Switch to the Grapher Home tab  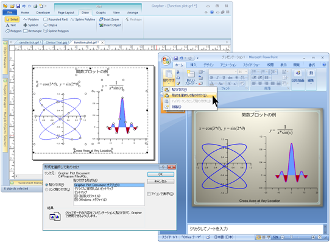pos(25,13)
